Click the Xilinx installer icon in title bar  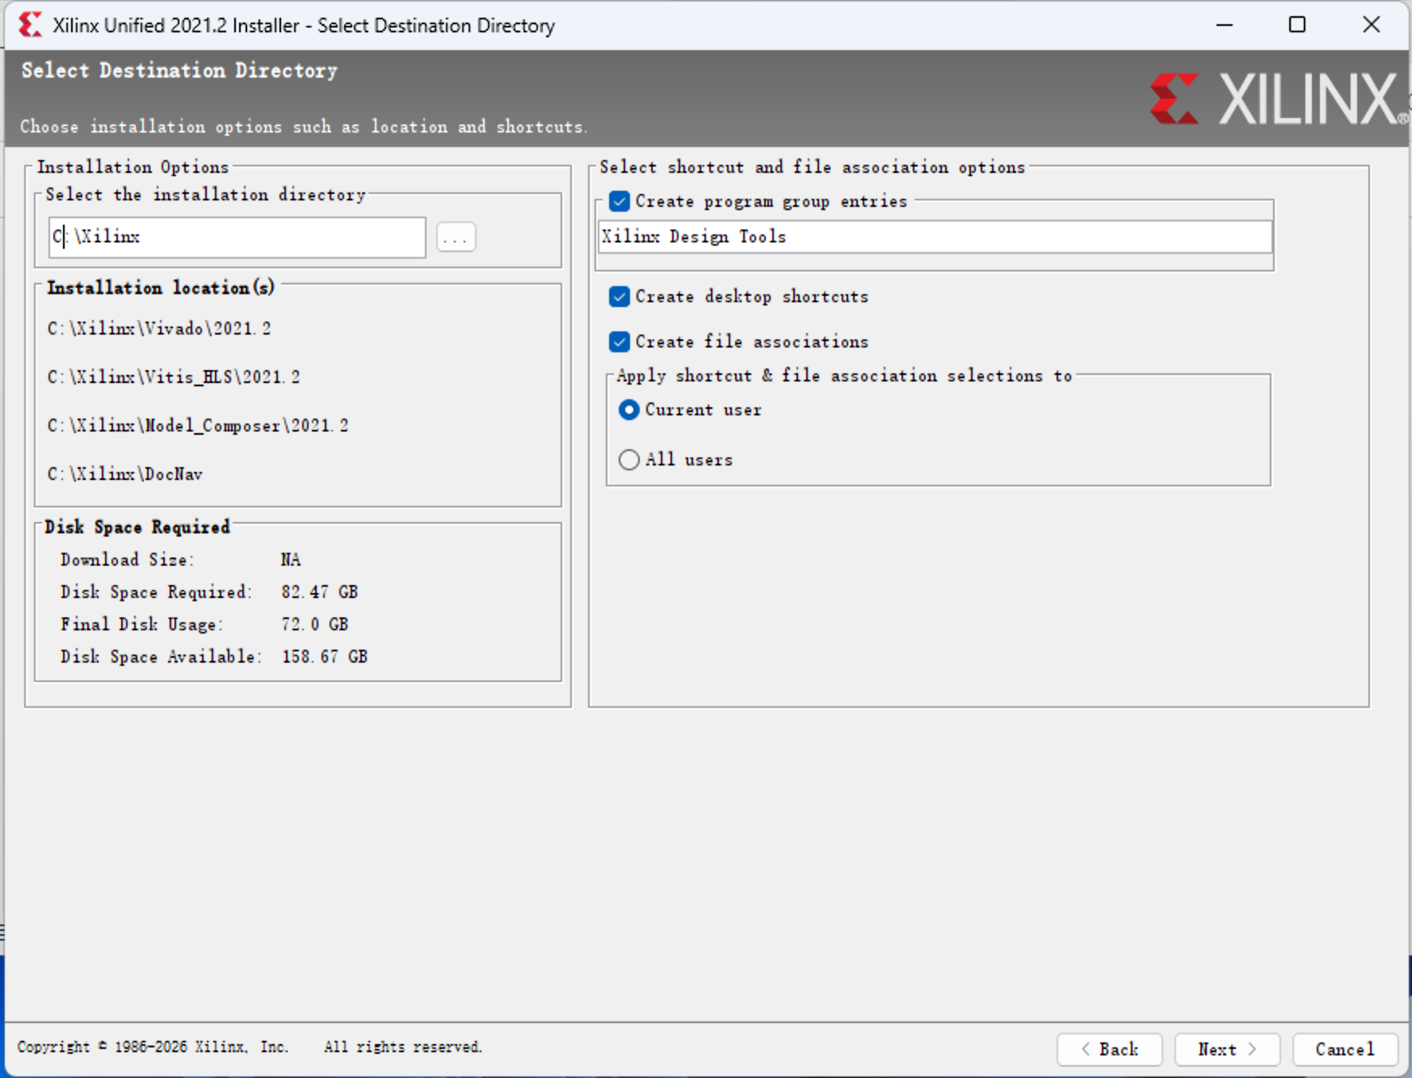30,25
